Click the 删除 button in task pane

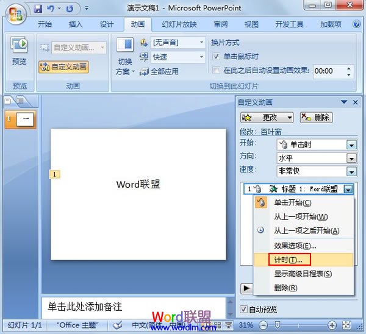[x=316, y=117]
